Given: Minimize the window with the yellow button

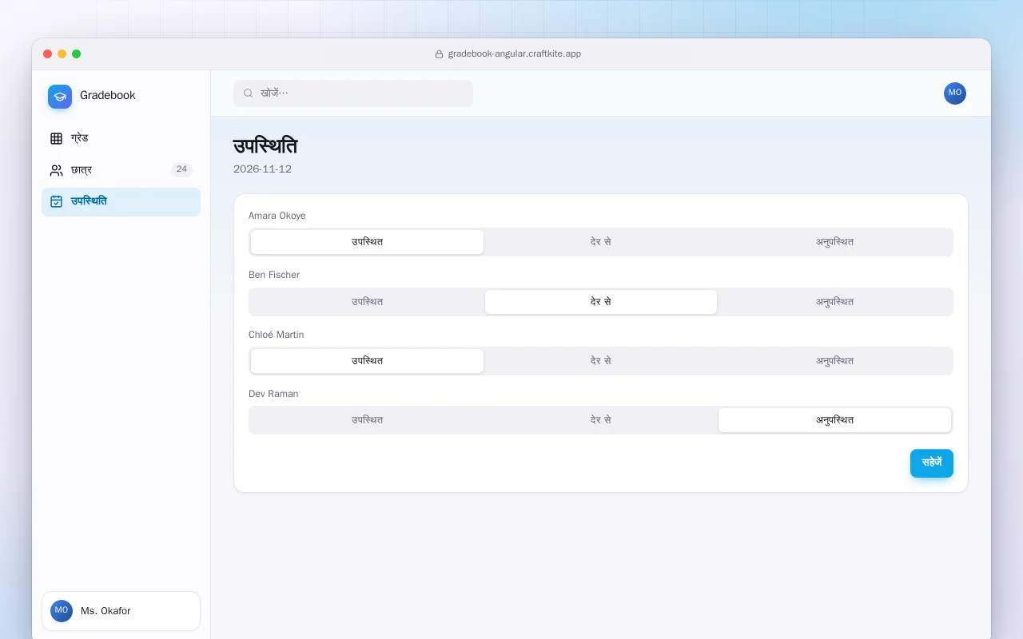Looking at the screenshot, I should click(62, 54).
